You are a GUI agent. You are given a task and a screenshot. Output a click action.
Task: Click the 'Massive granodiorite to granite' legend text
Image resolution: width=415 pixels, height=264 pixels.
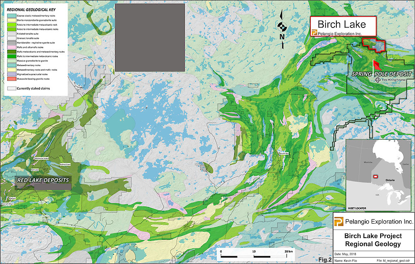32,61
